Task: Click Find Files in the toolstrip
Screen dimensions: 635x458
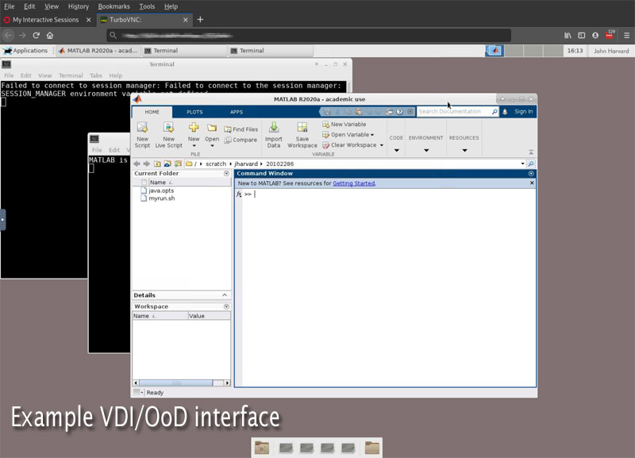Action: click(241, 129)
